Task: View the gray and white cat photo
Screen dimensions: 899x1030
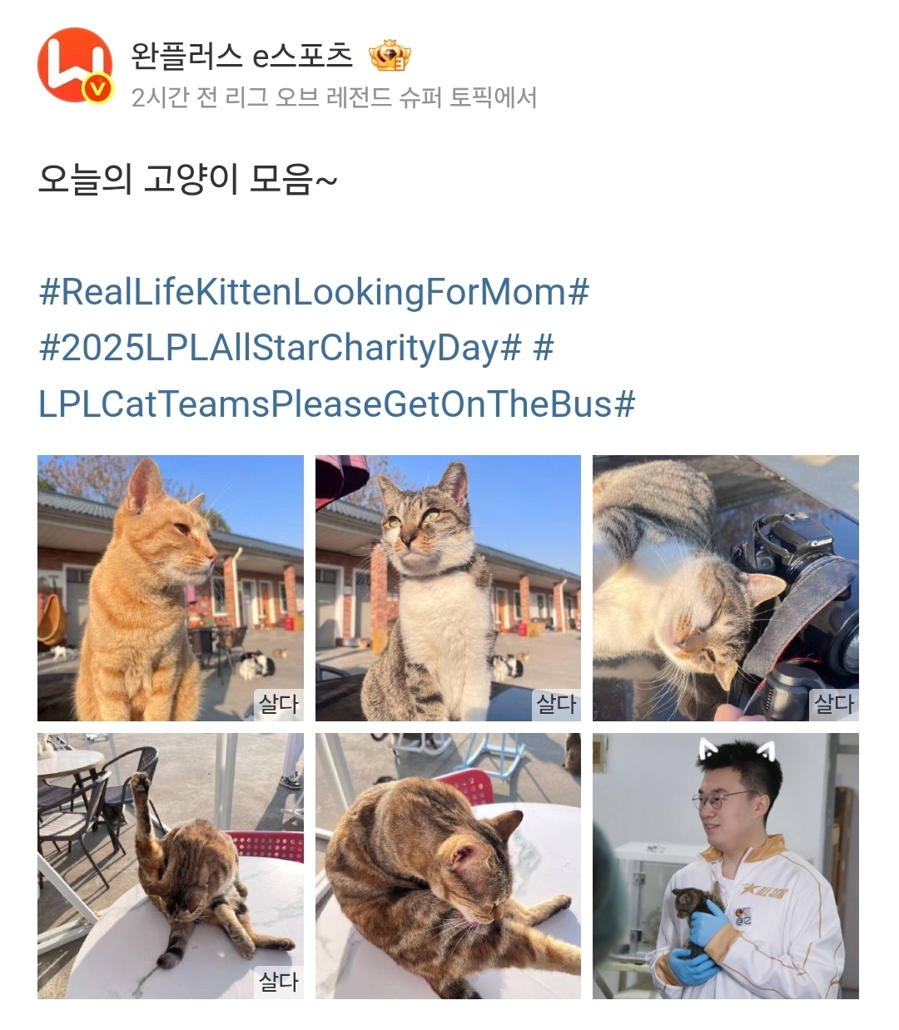Action: (448, 588)
